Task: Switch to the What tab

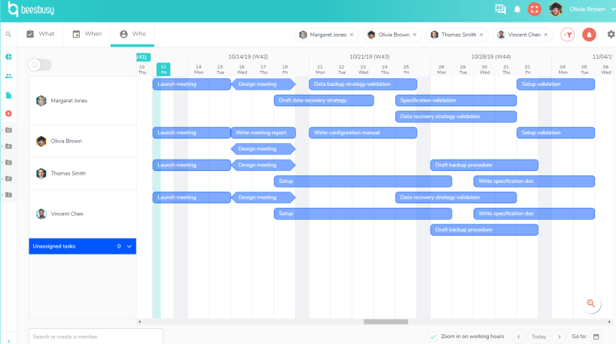Action: coord(40,34)
